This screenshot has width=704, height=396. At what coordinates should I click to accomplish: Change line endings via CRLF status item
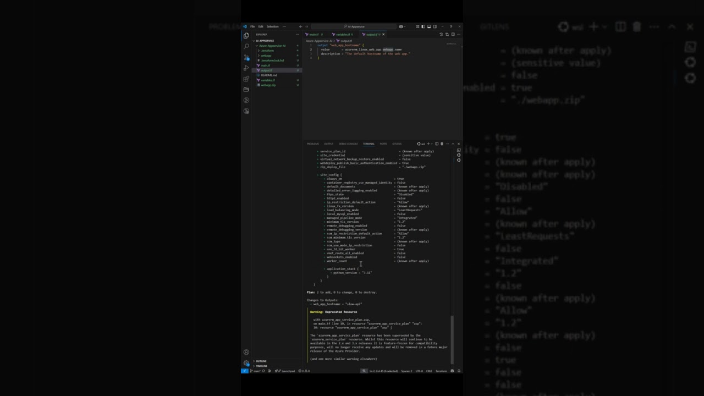pyautogui.click(x=429, y=371)
